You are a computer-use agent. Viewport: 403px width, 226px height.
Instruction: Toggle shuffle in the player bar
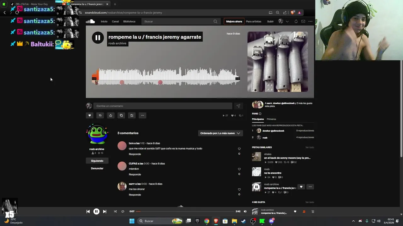pos(115,212)
